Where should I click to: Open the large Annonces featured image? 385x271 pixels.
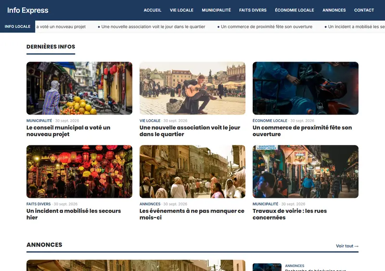click(136, 265)
